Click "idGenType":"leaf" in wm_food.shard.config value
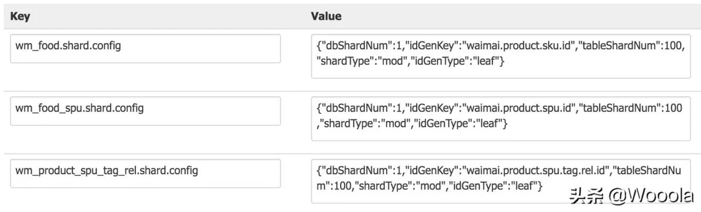701x212 pixels. [457, 61]
